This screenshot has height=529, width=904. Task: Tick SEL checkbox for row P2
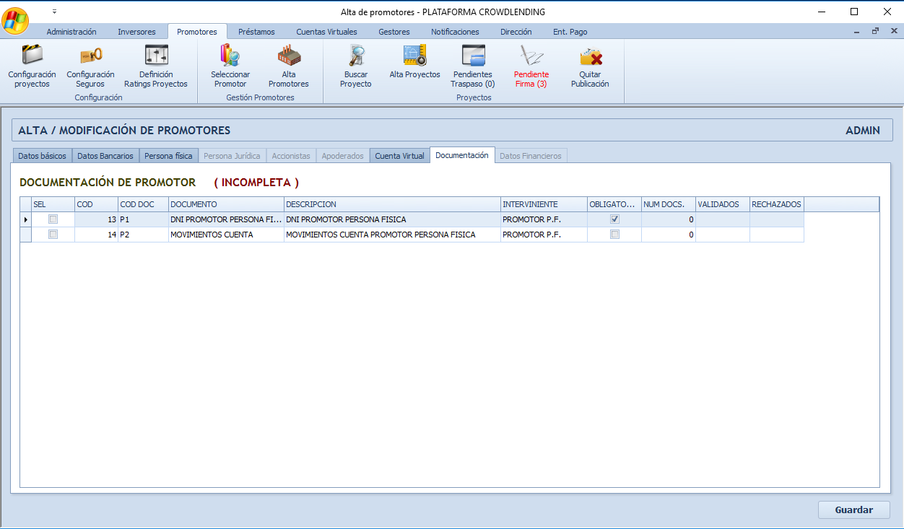click(x=53, y=235)
